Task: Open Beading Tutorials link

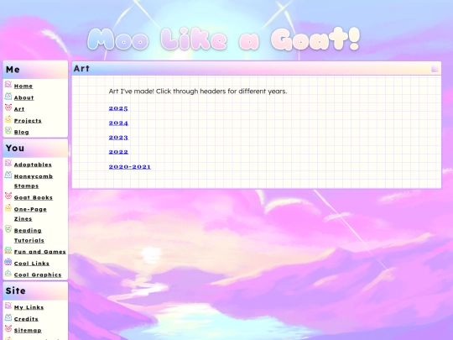Action: [x=29, y=235]
